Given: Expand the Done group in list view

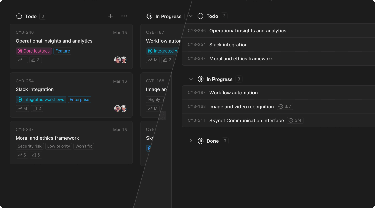Looking at the screenshot, I should coord(191,141).
